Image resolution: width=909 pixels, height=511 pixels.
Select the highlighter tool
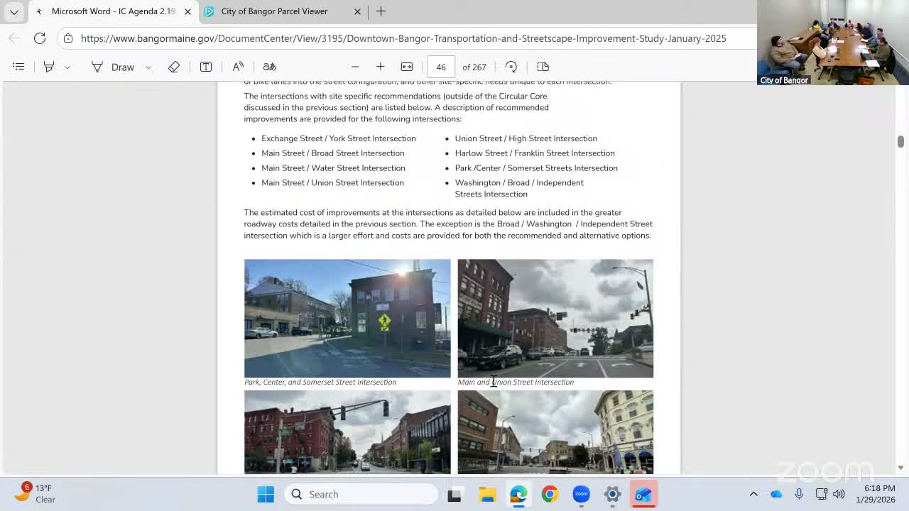pos(49,67)
